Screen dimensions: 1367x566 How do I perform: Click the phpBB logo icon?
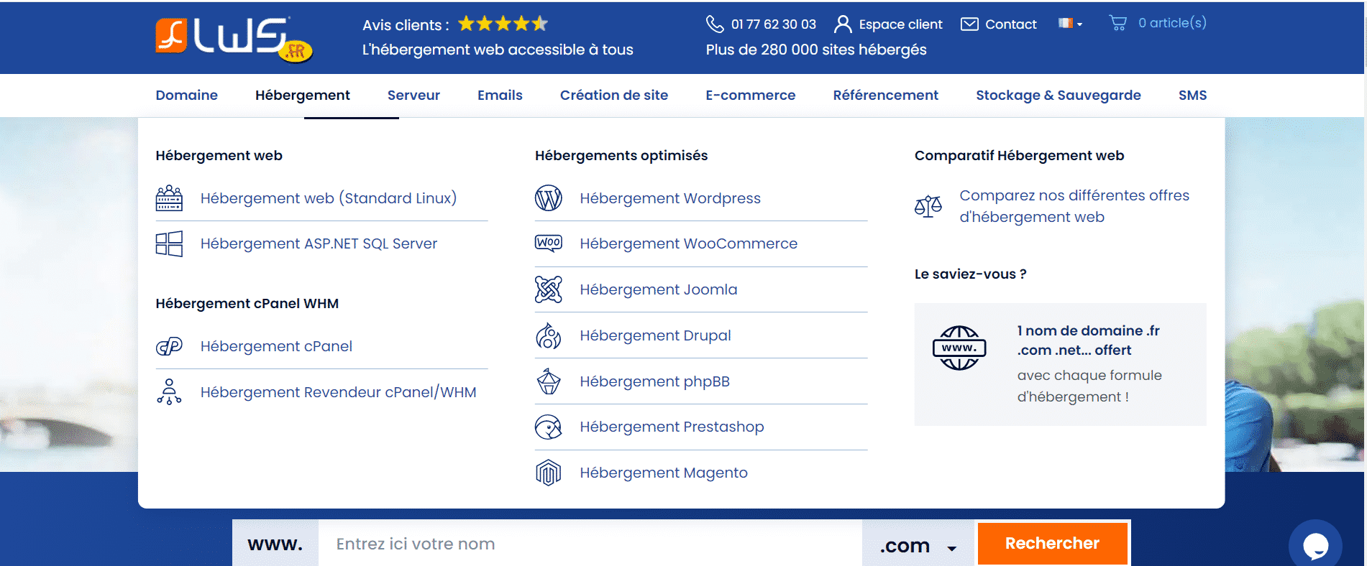[x=548, y=381]
